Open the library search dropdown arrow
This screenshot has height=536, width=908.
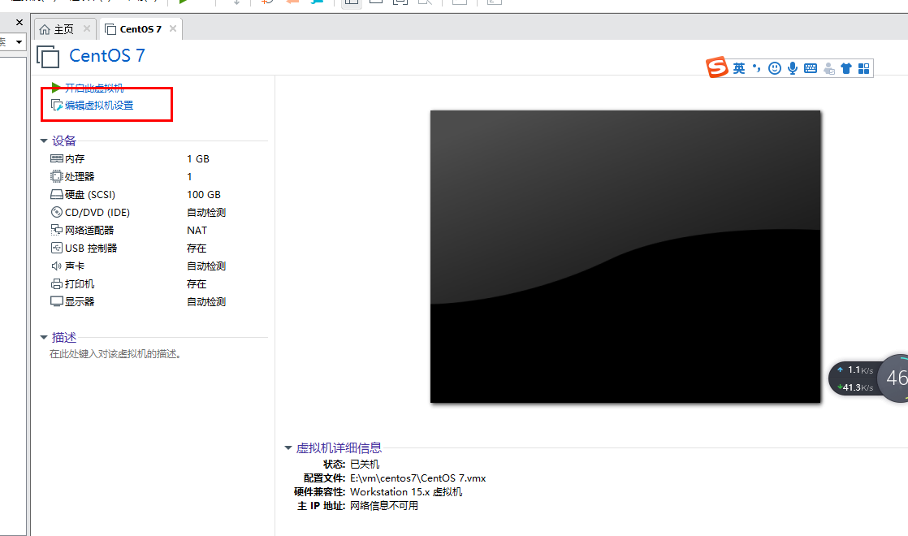19,42
